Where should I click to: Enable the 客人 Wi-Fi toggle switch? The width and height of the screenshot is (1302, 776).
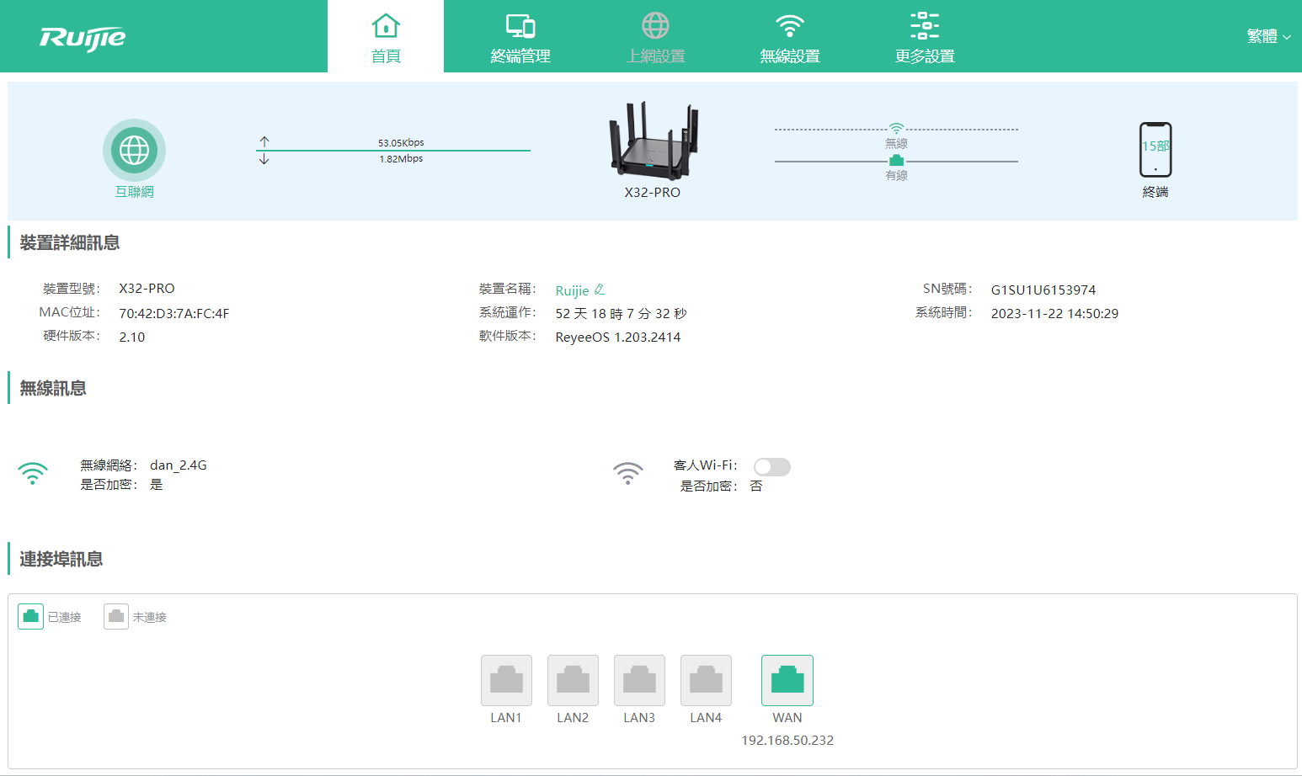tap(771, 467)
